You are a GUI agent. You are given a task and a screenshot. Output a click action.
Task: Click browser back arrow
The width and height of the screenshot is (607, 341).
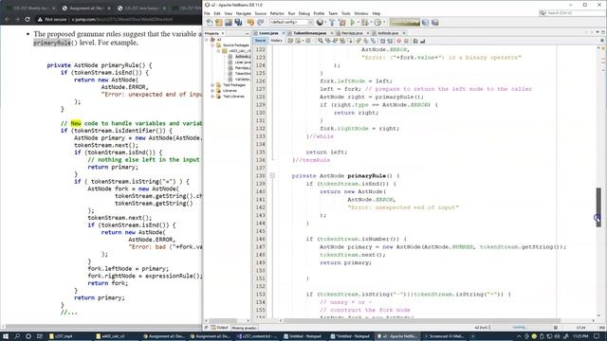point(7,19)
